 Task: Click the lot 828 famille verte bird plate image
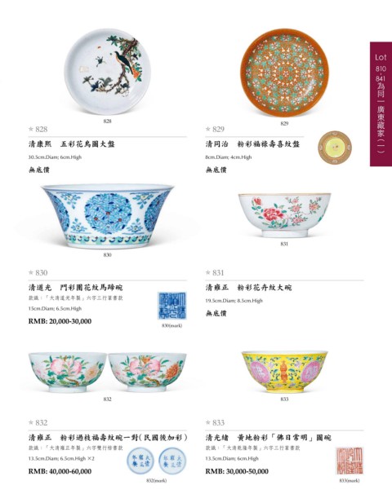107,72
